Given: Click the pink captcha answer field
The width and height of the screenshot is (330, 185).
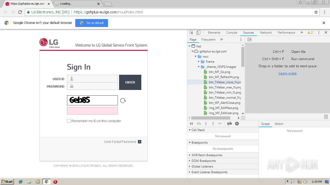Looking at the screenshot, I should pyautogui.click(x=92, y=111).
